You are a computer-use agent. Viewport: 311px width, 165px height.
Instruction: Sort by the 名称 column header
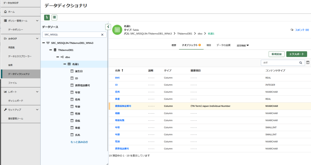click(x=117, y=70)
